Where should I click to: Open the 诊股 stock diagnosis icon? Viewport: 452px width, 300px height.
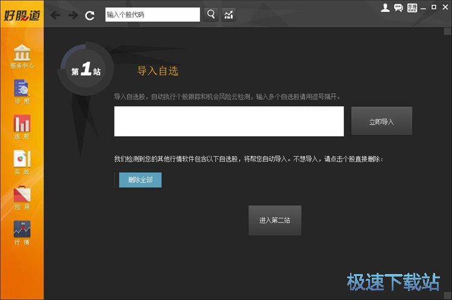(x=22, y=92)
